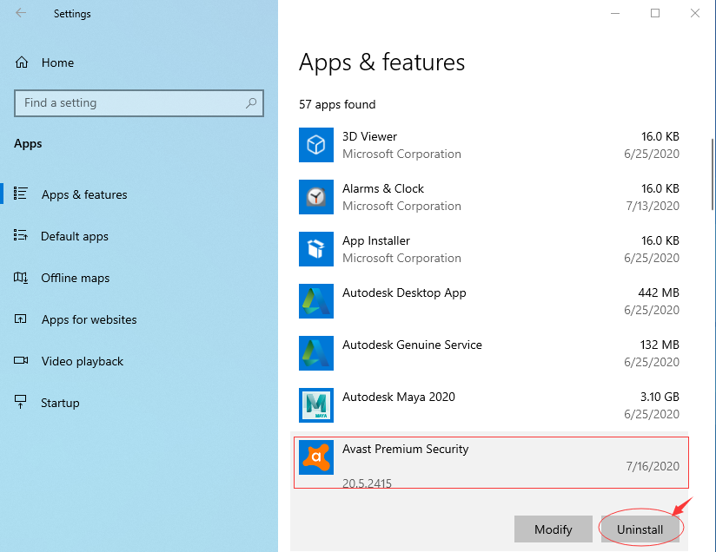The width and height of the screenshot is (716, 552).
Task: Click the '57 apps found' text
Action: pos(337,104)
